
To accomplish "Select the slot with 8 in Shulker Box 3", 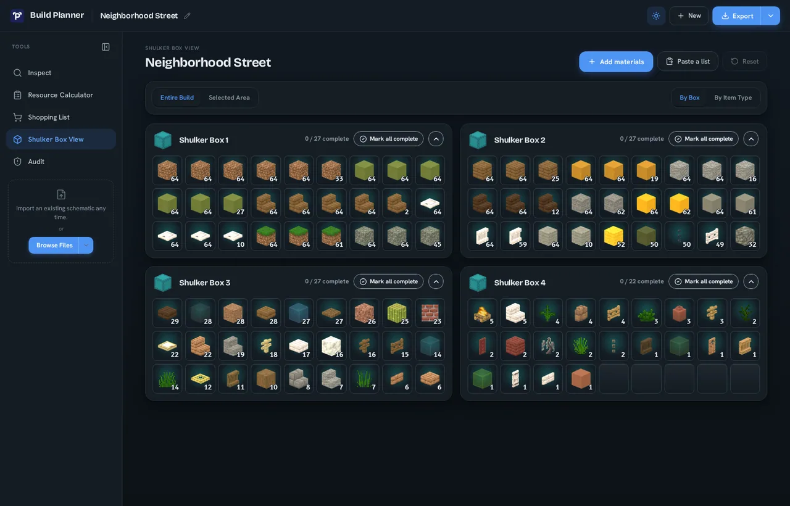I will click(x=299, y=378).
